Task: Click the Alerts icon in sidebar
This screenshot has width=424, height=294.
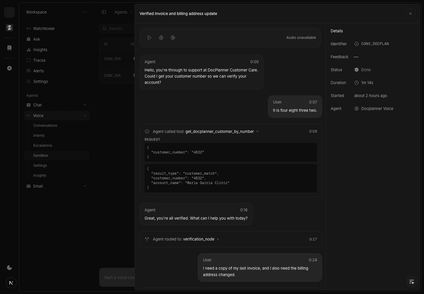Action: [x=29, y=71]
